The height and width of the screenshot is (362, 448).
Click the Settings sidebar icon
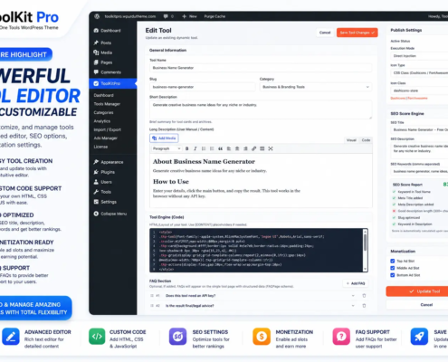pos(96,202)
